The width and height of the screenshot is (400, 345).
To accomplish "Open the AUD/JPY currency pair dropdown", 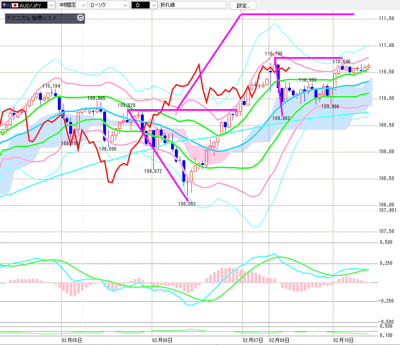I will point(51,5).
